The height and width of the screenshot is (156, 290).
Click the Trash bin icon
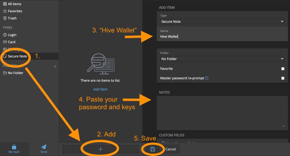point(5,18)
